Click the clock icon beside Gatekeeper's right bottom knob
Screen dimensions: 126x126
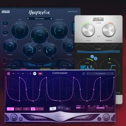click(99, 119)
